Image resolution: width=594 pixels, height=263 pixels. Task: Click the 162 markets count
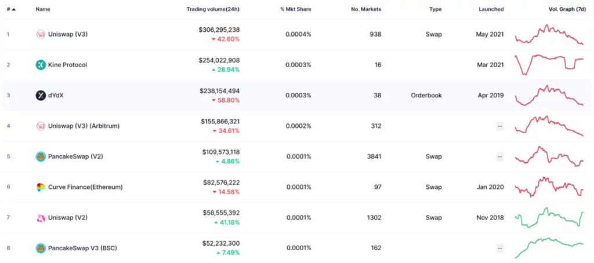click(x=376, y=249)
